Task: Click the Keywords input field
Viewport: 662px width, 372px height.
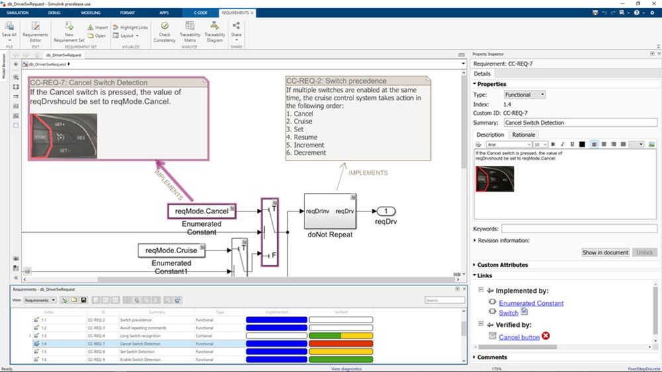Action: pyautogui.click(x=579, y=229)
